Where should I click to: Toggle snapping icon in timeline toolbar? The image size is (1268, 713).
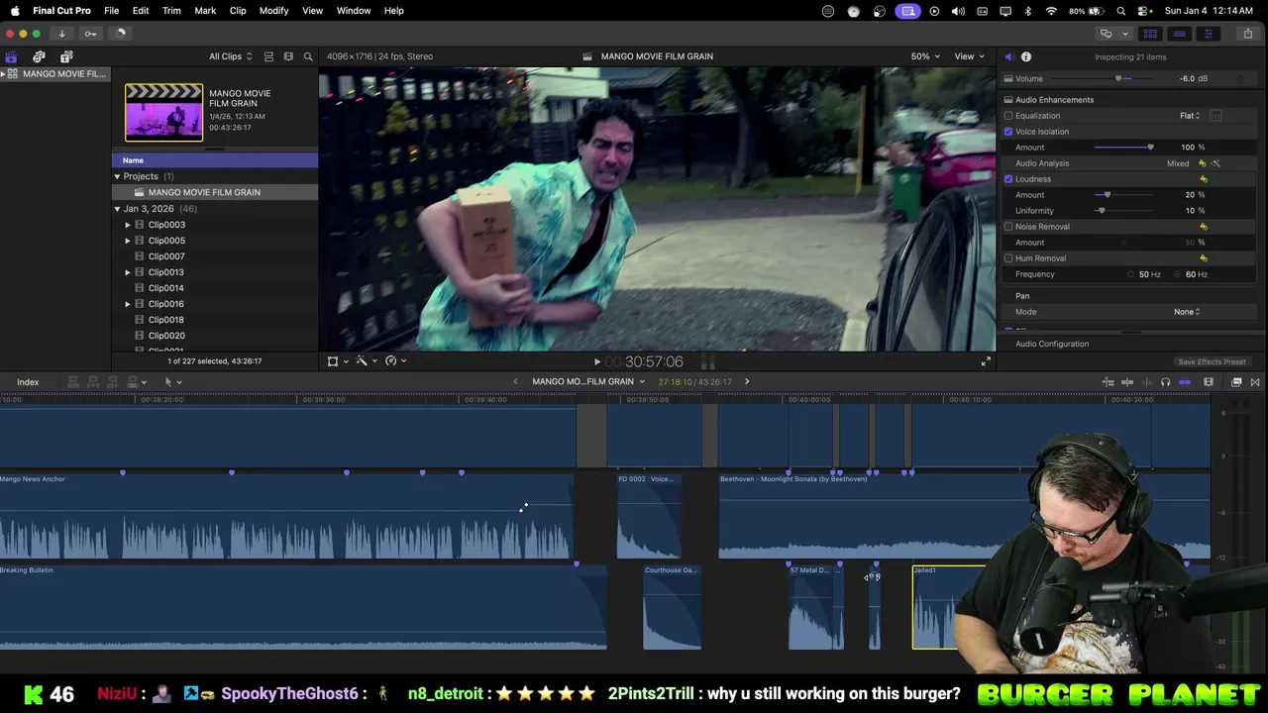[1185, 382]
